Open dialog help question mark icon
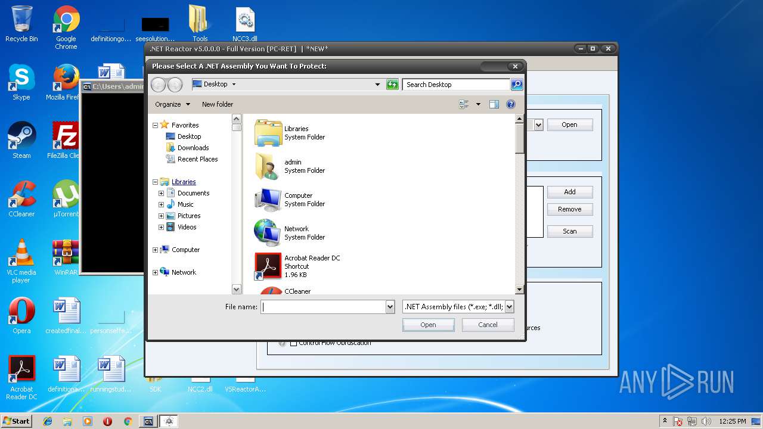Viewport: 763px width, 429px height. 511,104
